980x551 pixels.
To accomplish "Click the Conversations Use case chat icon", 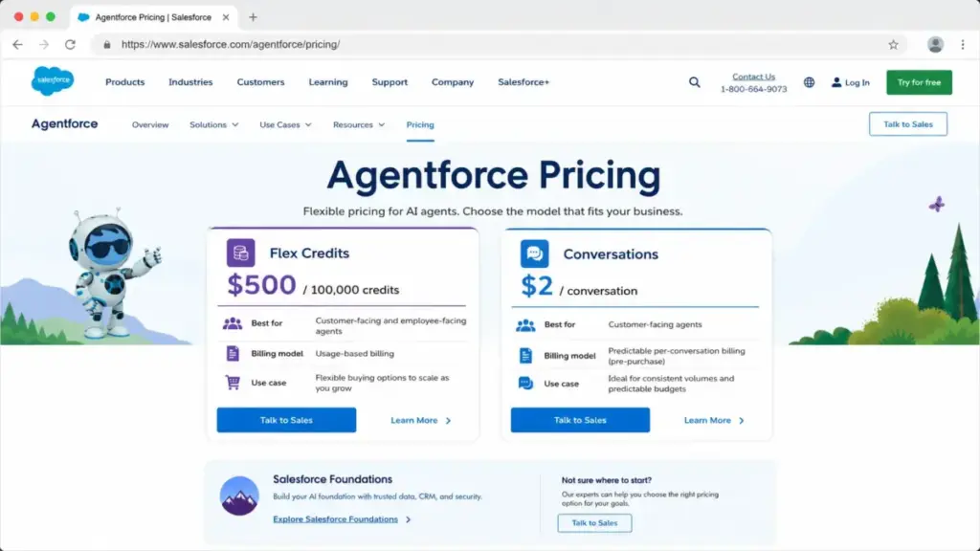I will click(525, 384).
